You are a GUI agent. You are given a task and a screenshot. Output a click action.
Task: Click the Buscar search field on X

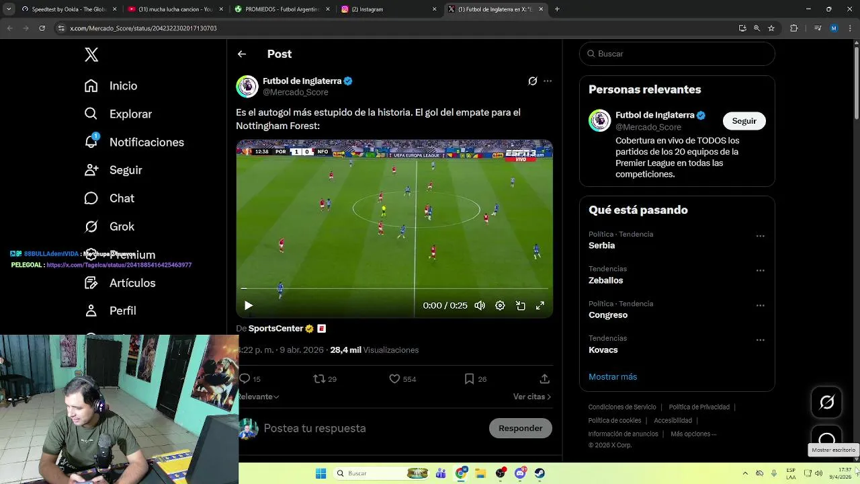[677, 54]
